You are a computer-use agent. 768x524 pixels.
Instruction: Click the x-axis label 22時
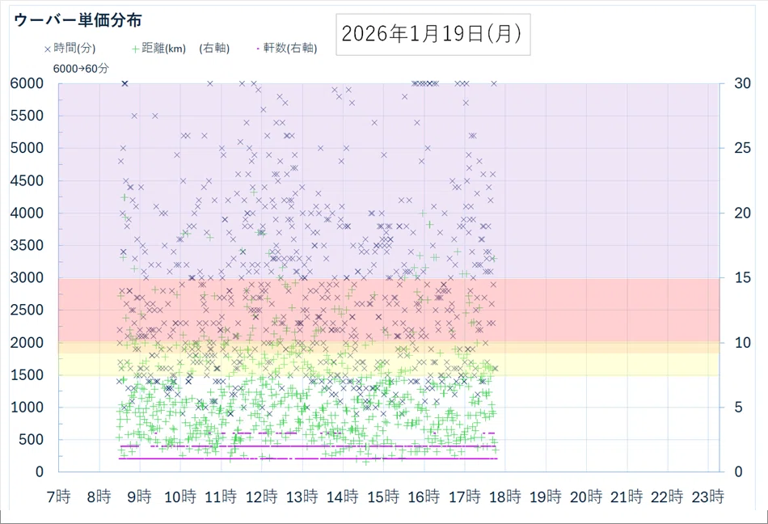[x=668, y=497]
